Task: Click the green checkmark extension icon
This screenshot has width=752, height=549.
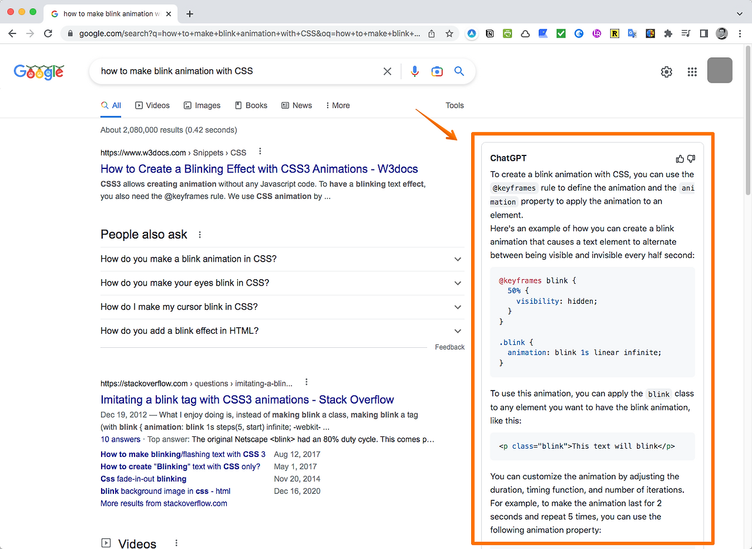Action: tap(561, 33)
